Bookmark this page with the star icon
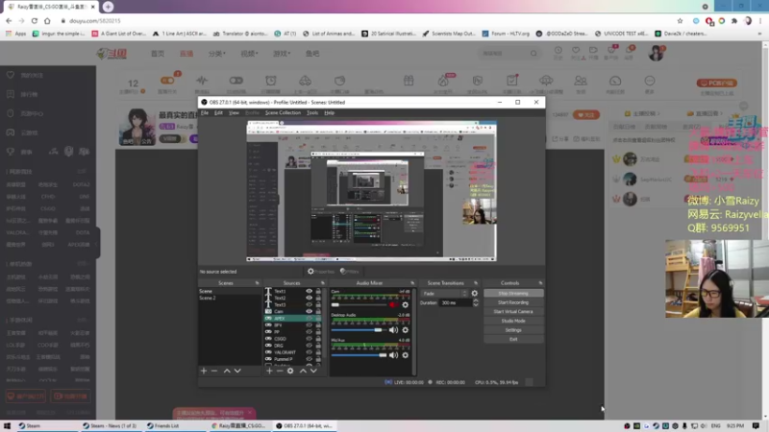 [680, 21]
